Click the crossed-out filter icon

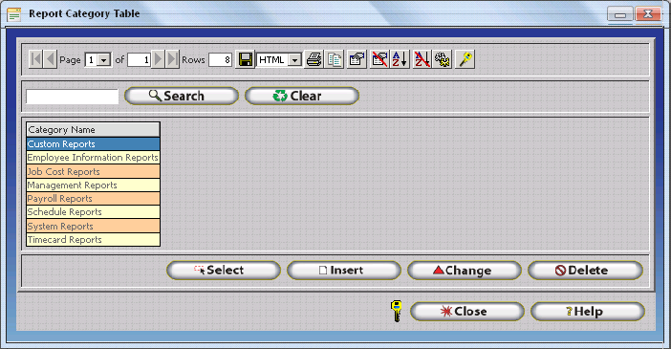tap(379, 59)
